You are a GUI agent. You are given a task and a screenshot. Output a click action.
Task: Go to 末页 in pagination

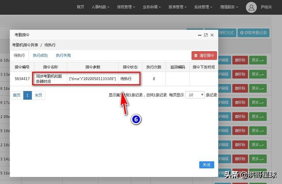pyautogui.click(x=38, y=95)
